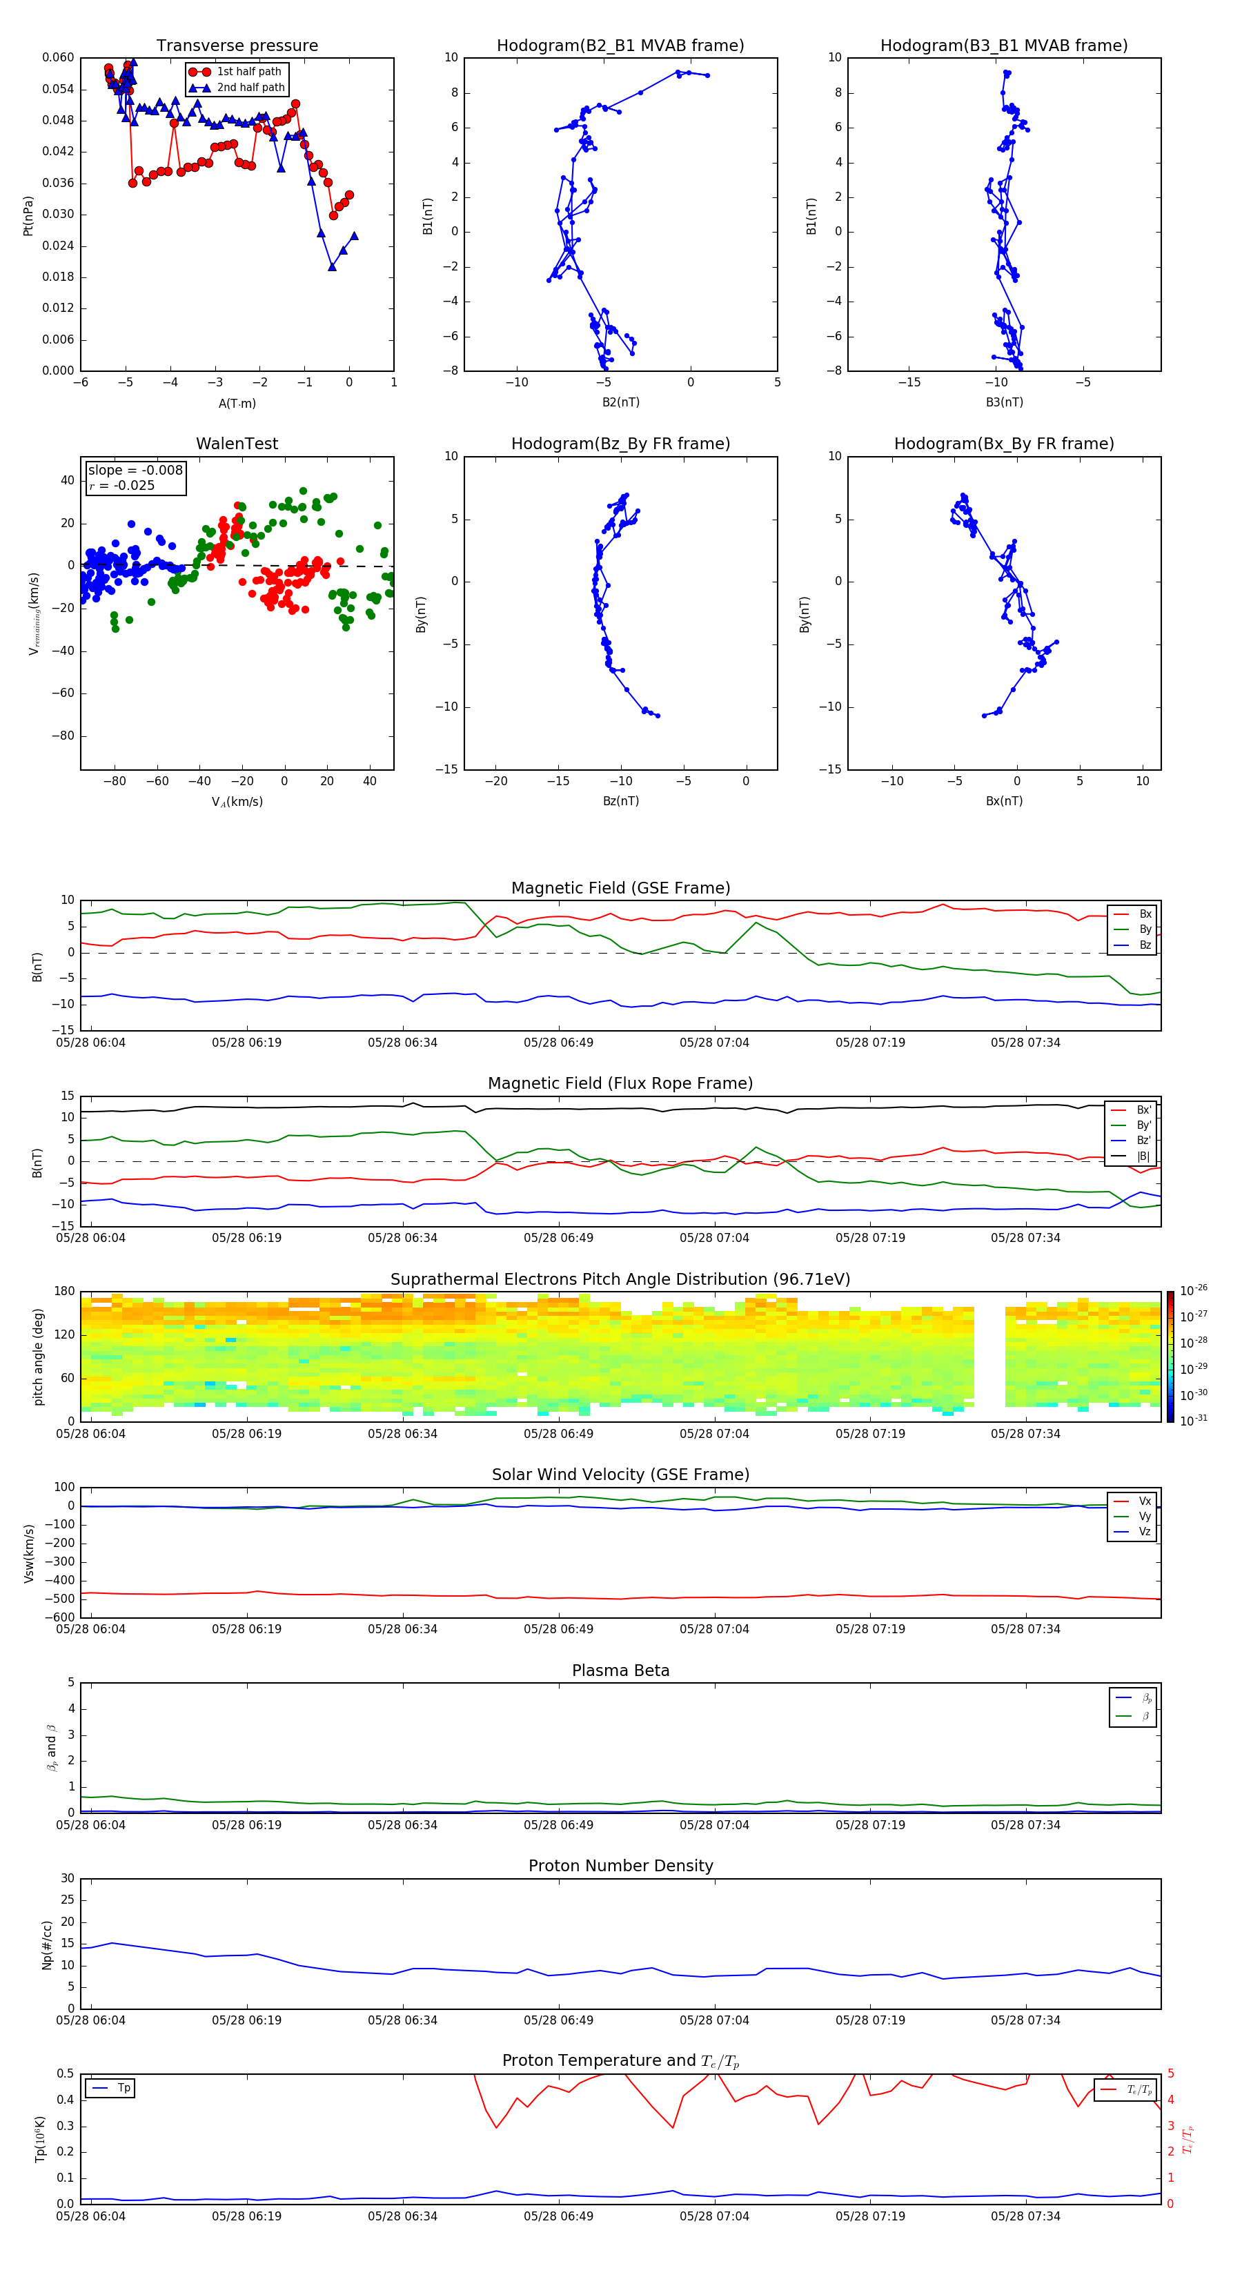Image resolution: width=1242 pixels, height=2277 pixels.
Task: Select 'Vy' in solar wind velocity legend
Action: (1132, 1516)
